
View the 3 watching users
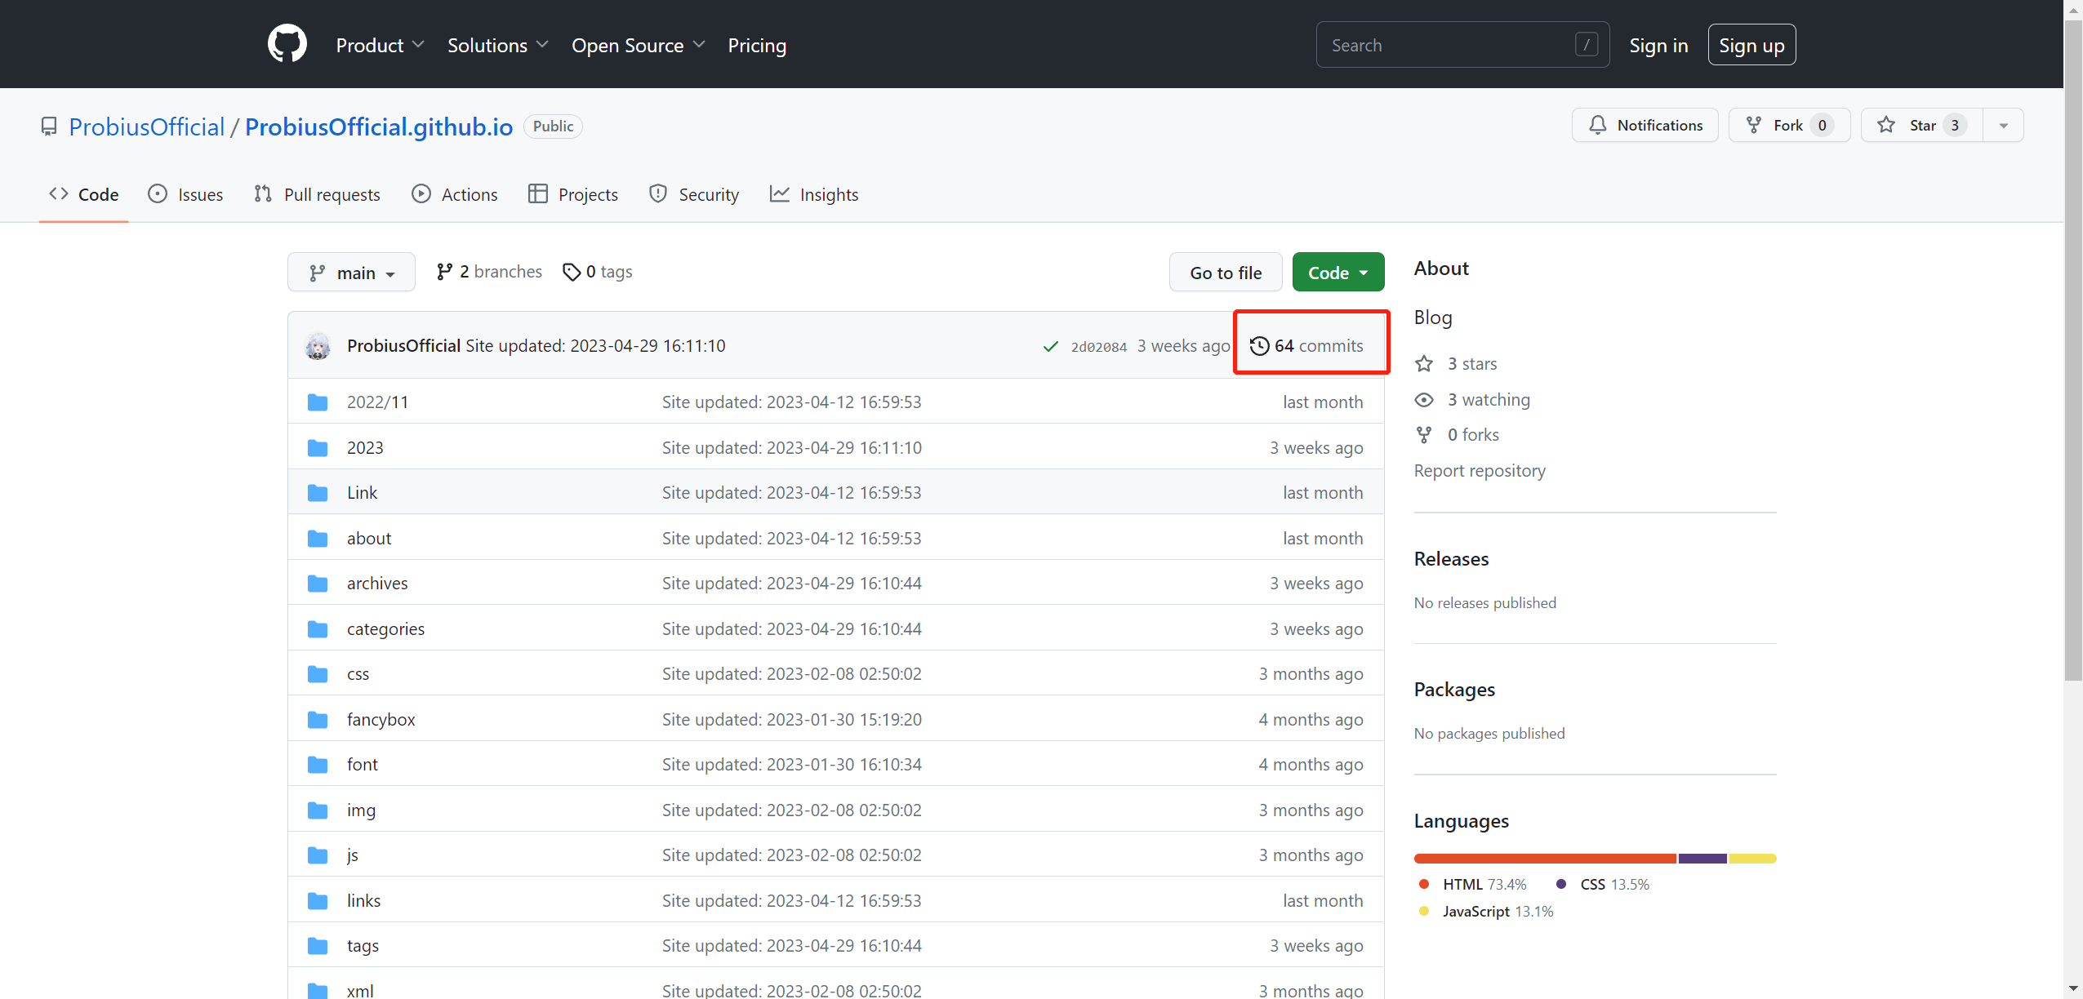tap(1488, 400)
